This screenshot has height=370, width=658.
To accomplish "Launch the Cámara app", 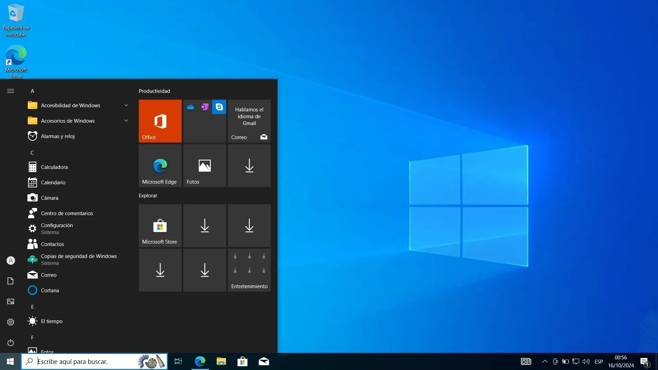I will [x=79, y=198].
